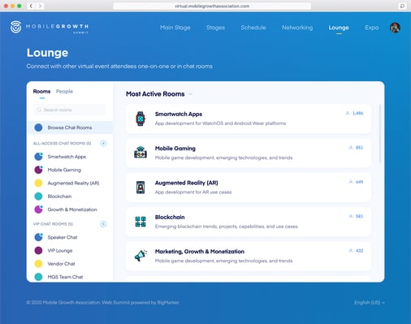
Task: Open the user profile avatar
Action: [395, 28]
